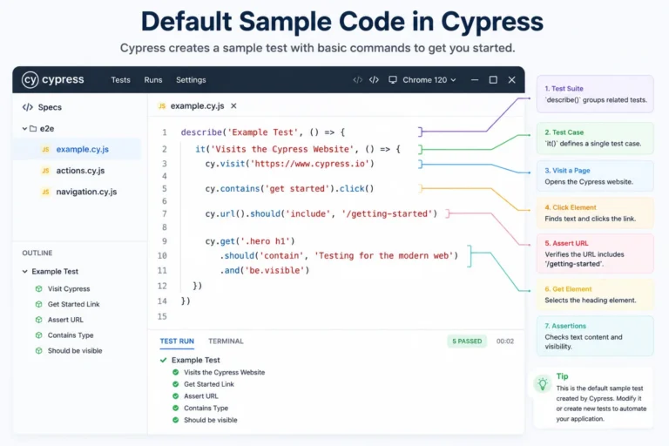Click line number 1 in the editor gutter
This screenshot has width=669, height=446.
(x=165, y=132)
